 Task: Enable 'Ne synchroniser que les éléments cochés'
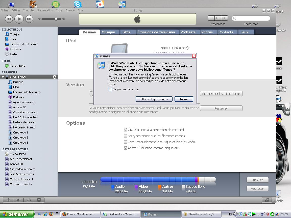click(125, 136)
